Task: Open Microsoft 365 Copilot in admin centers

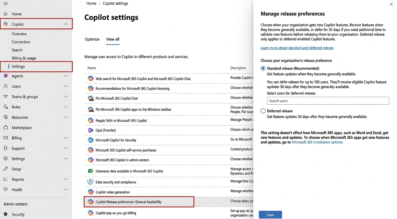Action: 122,160
